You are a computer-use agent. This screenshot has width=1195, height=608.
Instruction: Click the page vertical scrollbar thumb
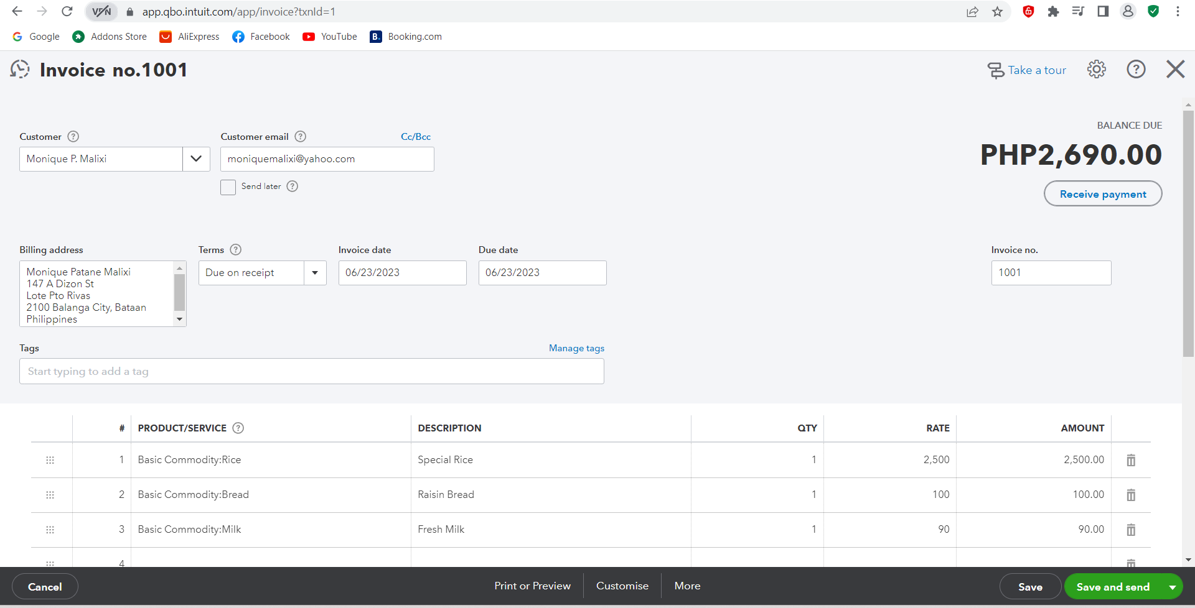click(1188, 233)
